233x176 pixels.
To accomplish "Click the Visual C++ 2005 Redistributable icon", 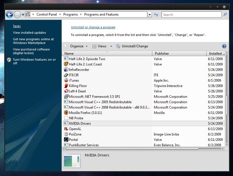I will tap(66, 102).
